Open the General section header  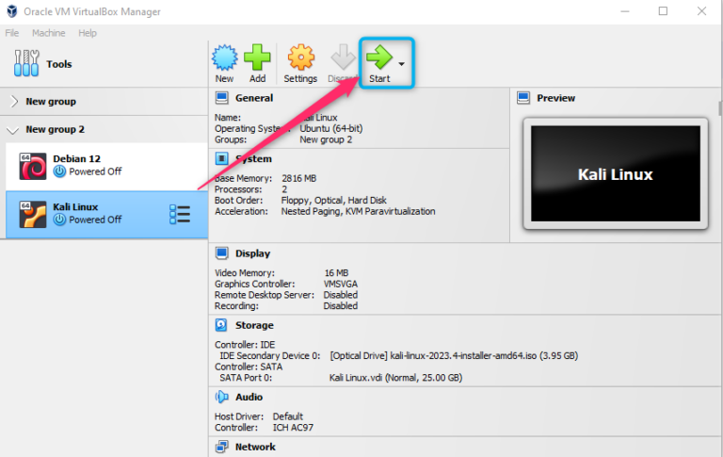[253, 98]
